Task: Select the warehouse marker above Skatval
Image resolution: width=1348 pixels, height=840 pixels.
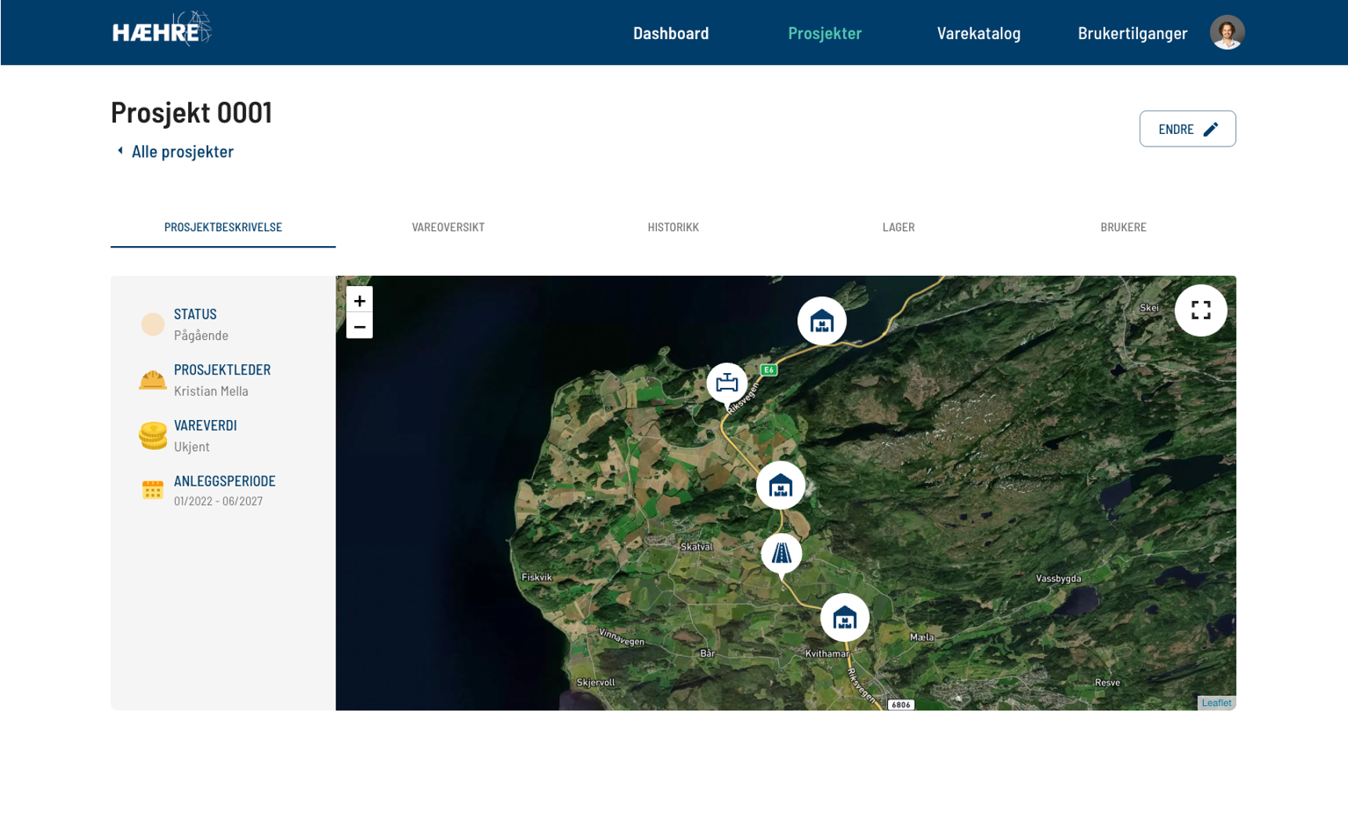Action: pos(781,486)
